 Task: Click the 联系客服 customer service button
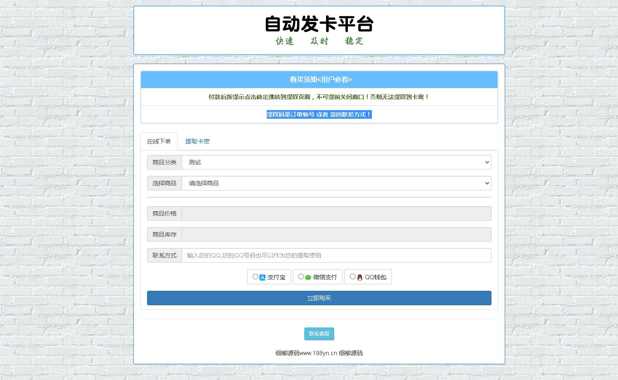pos(319,333)
